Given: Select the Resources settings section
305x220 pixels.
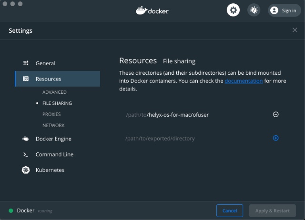Looking at the screenshot, I should [57, 79].
